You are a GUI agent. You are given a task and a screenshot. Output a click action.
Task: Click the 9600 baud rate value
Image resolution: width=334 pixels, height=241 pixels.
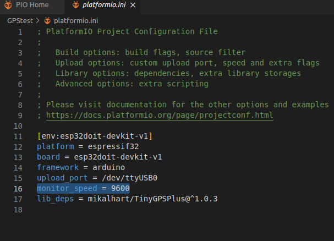(x=120, y=188)
